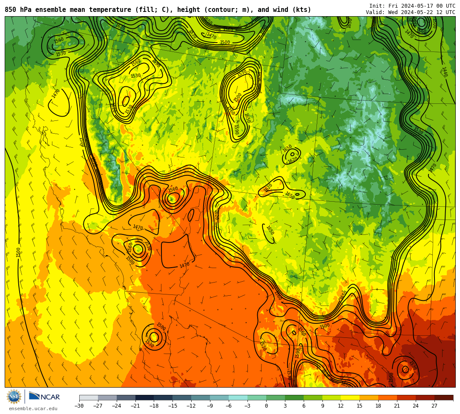The width and height of the screenshot is (460, 414).
Task: Click the -18 colorbar tick label
Action: [x=154, y=406]
